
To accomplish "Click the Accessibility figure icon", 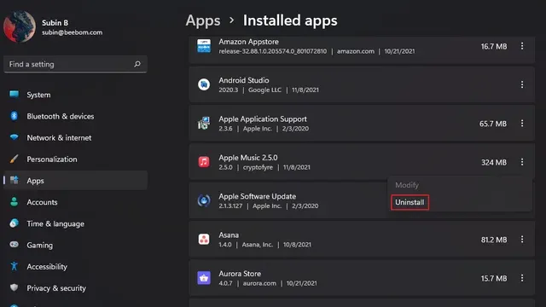I will click(15, 266).
